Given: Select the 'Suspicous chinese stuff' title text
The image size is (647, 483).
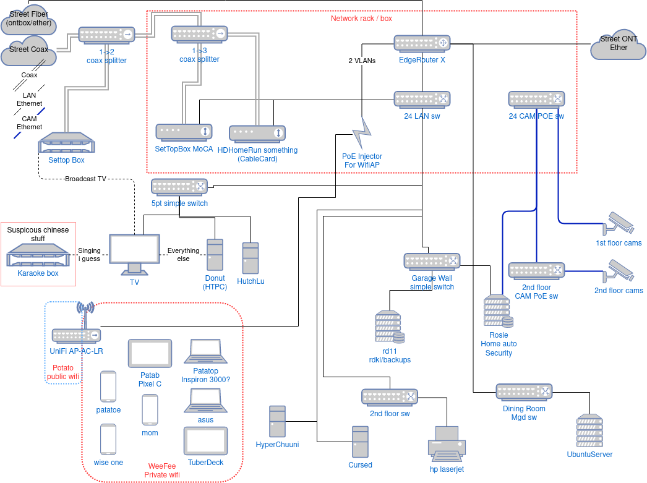Looking at the screenshot, I should (x=38, y=234).
